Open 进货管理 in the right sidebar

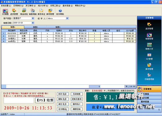point(149,26)
